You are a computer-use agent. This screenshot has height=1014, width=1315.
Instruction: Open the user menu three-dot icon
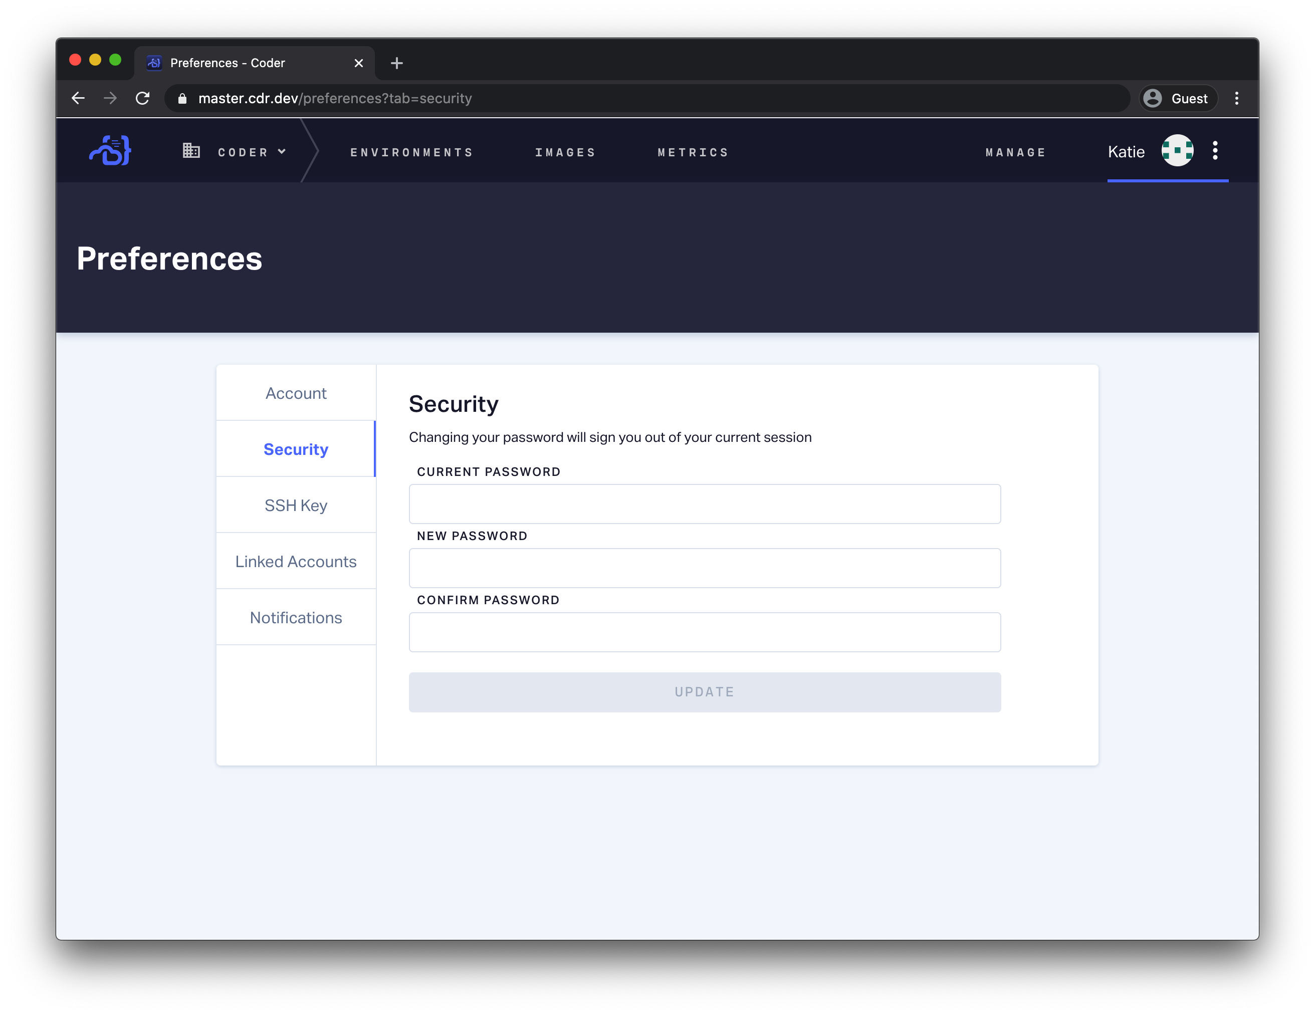coord(1215,150)
